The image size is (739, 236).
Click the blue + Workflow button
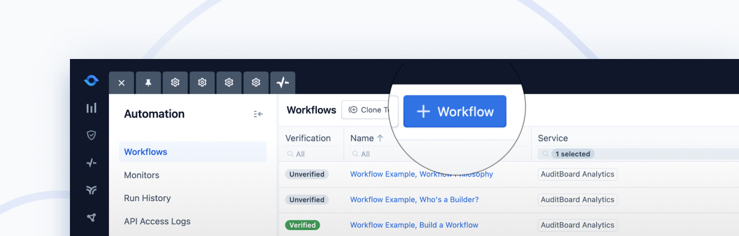[x=455, y=112]
